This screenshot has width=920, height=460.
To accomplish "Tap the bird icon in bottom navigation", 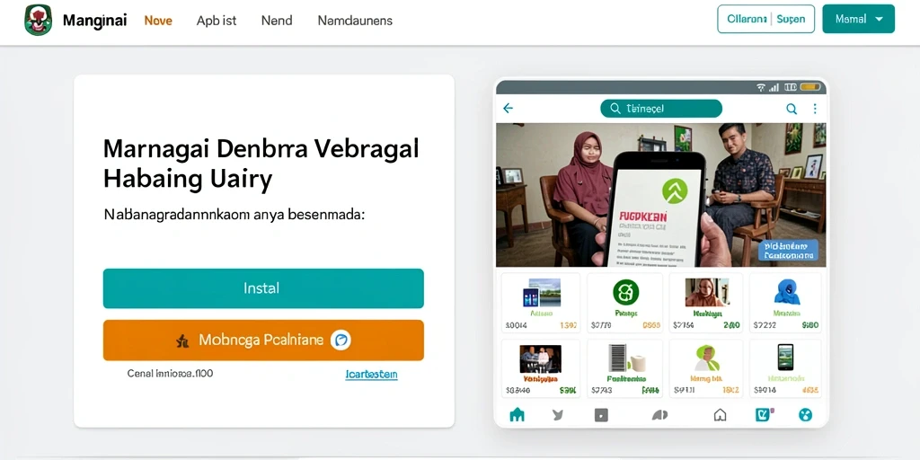I will 558,415.
